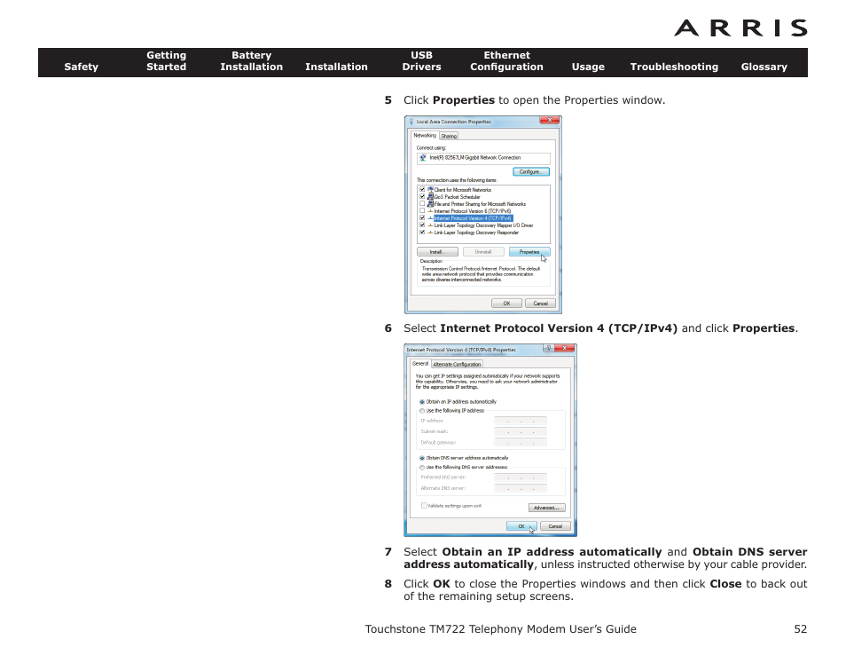Click the TCP/IPv6 protocol icon
The height and width of the screenshot is (655, 846).
pyautogui.click(x=431, y=211)
